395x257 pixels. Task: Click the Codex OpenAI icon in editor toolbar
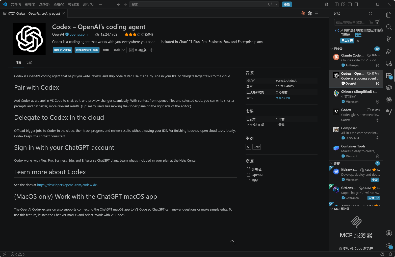[310, 13]
